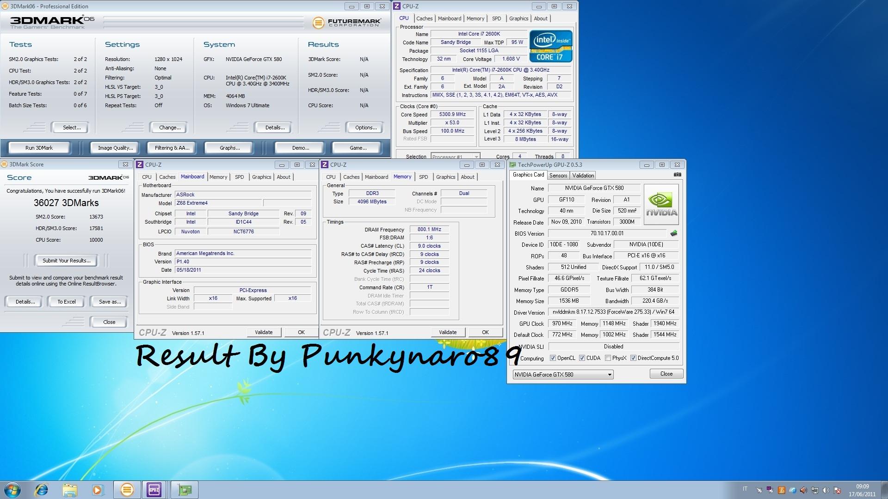
Task: Switch to the Validation tab in GPU-Z
Action: 583,176
